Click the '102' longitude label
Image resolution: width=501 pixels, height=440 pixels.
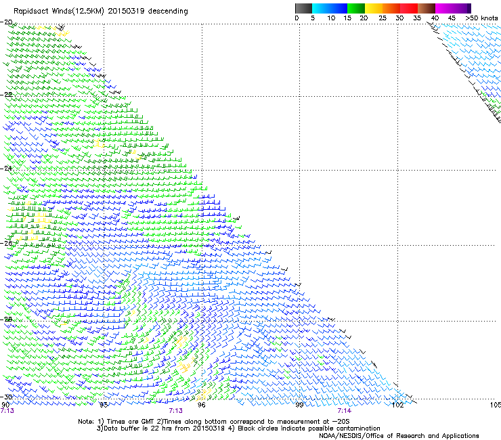pyautogui.click(x=398, y=405)
